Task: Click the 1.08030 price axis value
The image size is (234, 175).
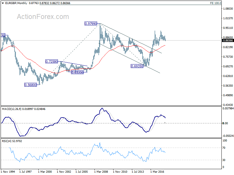Action: coord(228,9)
